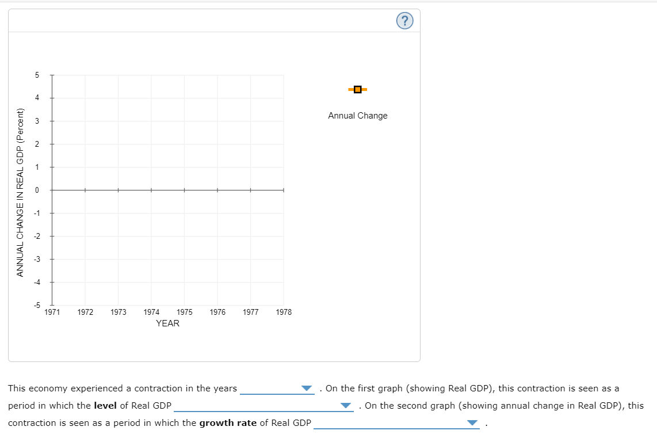Select the 1975 label on the x-axis

click(185, 312)
